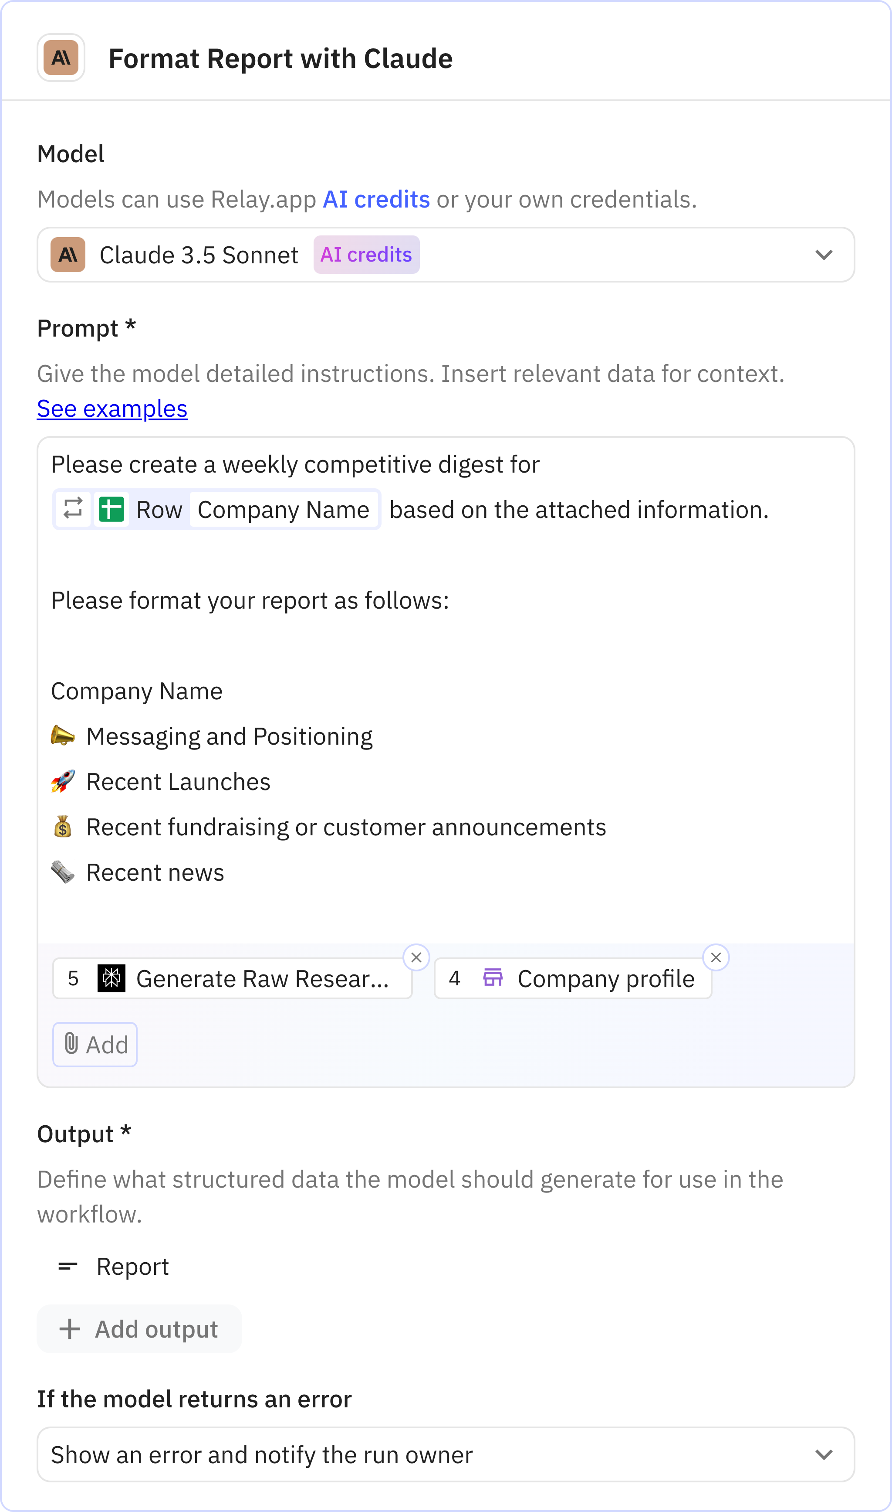Remove the Generate Raw Research attachment
The image size is (892, 1512).
[x=416, y=957]
